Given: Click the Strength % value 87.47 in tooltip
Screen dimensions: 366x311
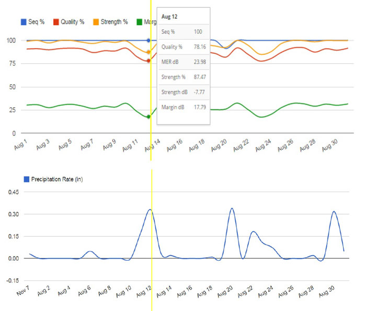Looking at the screenshot, I should click(x=200, y=77).
